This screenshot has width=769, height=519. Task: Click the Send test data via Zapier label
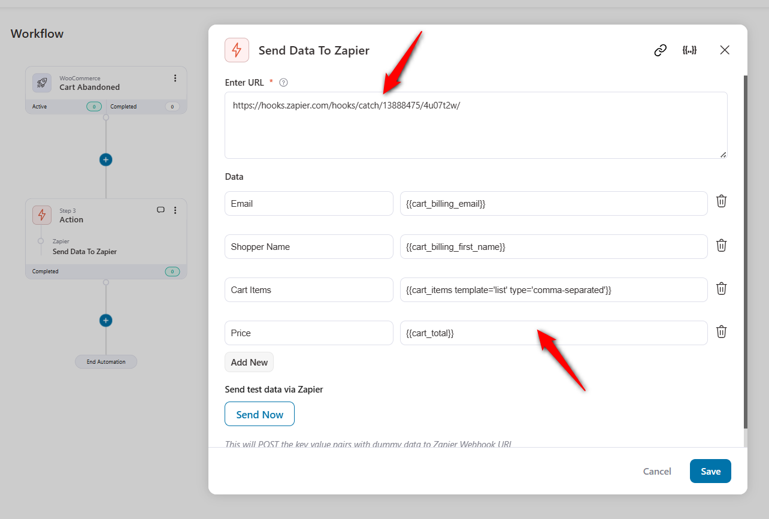point(274,390)
